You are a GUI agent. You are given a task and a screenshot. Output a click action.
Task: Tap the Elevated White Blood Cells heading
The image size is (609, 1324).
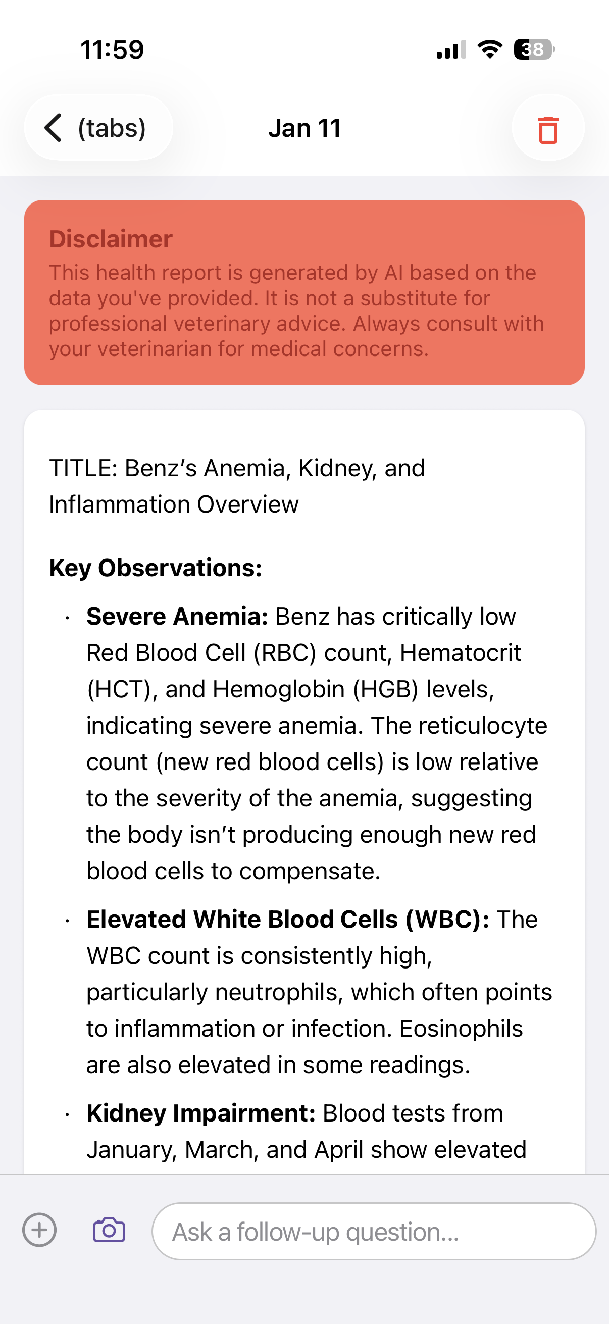287,919
